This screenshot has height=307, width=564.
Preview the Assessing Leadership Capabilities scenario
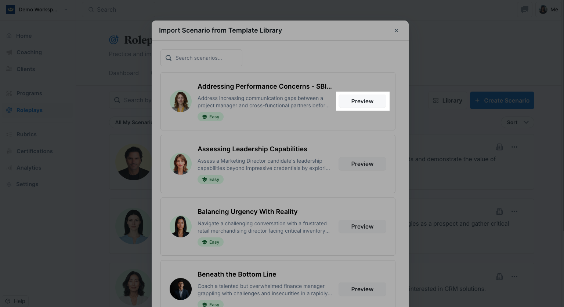point(362,164)
